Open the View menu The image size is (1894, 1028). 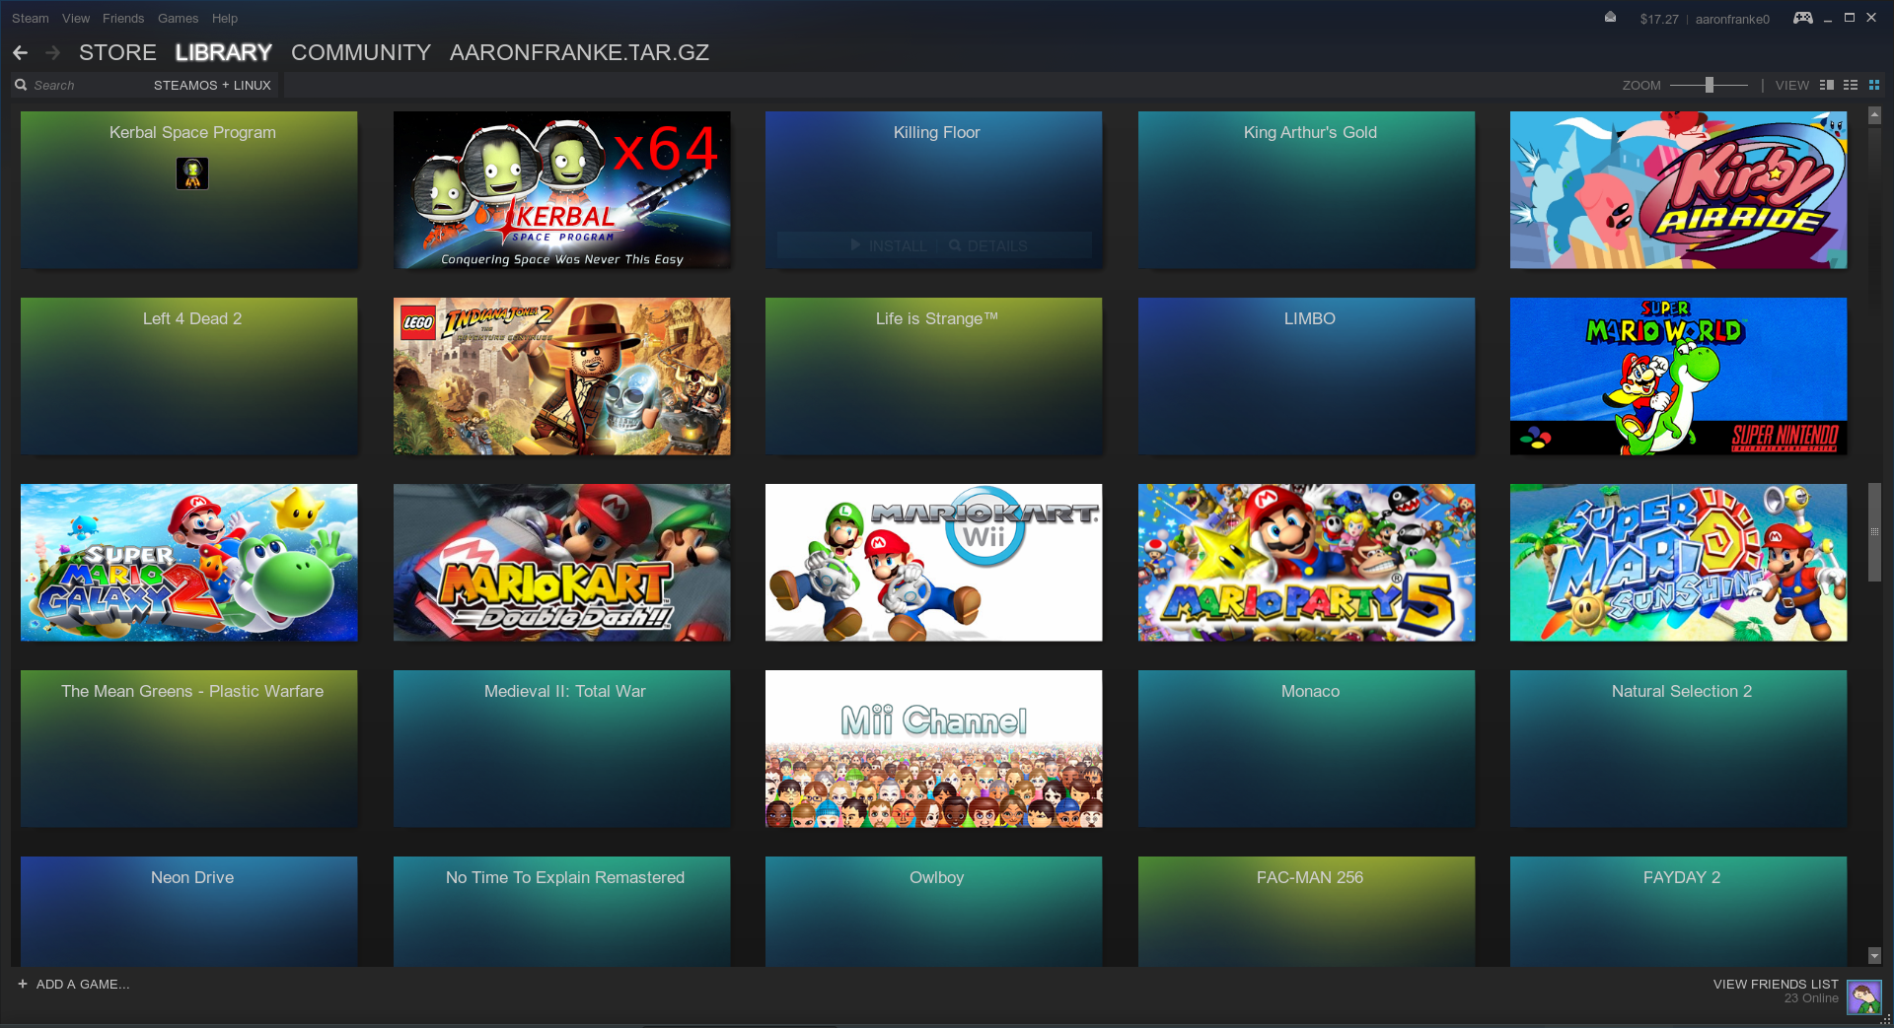[x=76, y=18]
